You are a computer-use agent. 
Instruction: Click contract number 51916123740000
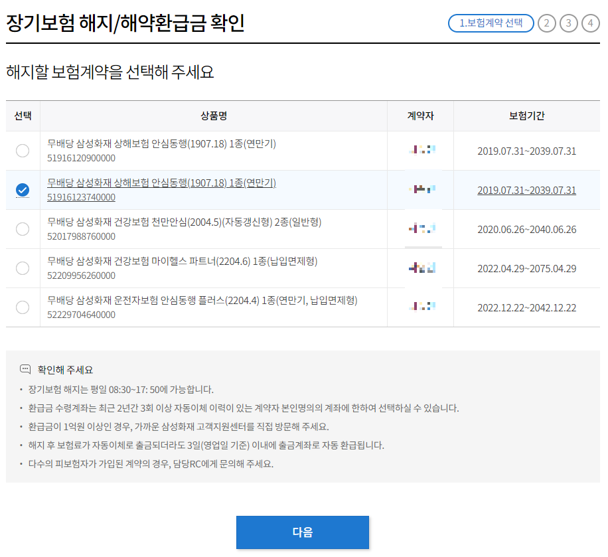81,197
